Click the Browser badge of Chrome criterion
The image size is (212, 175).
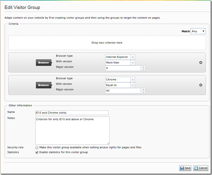[x=44, y=85]
